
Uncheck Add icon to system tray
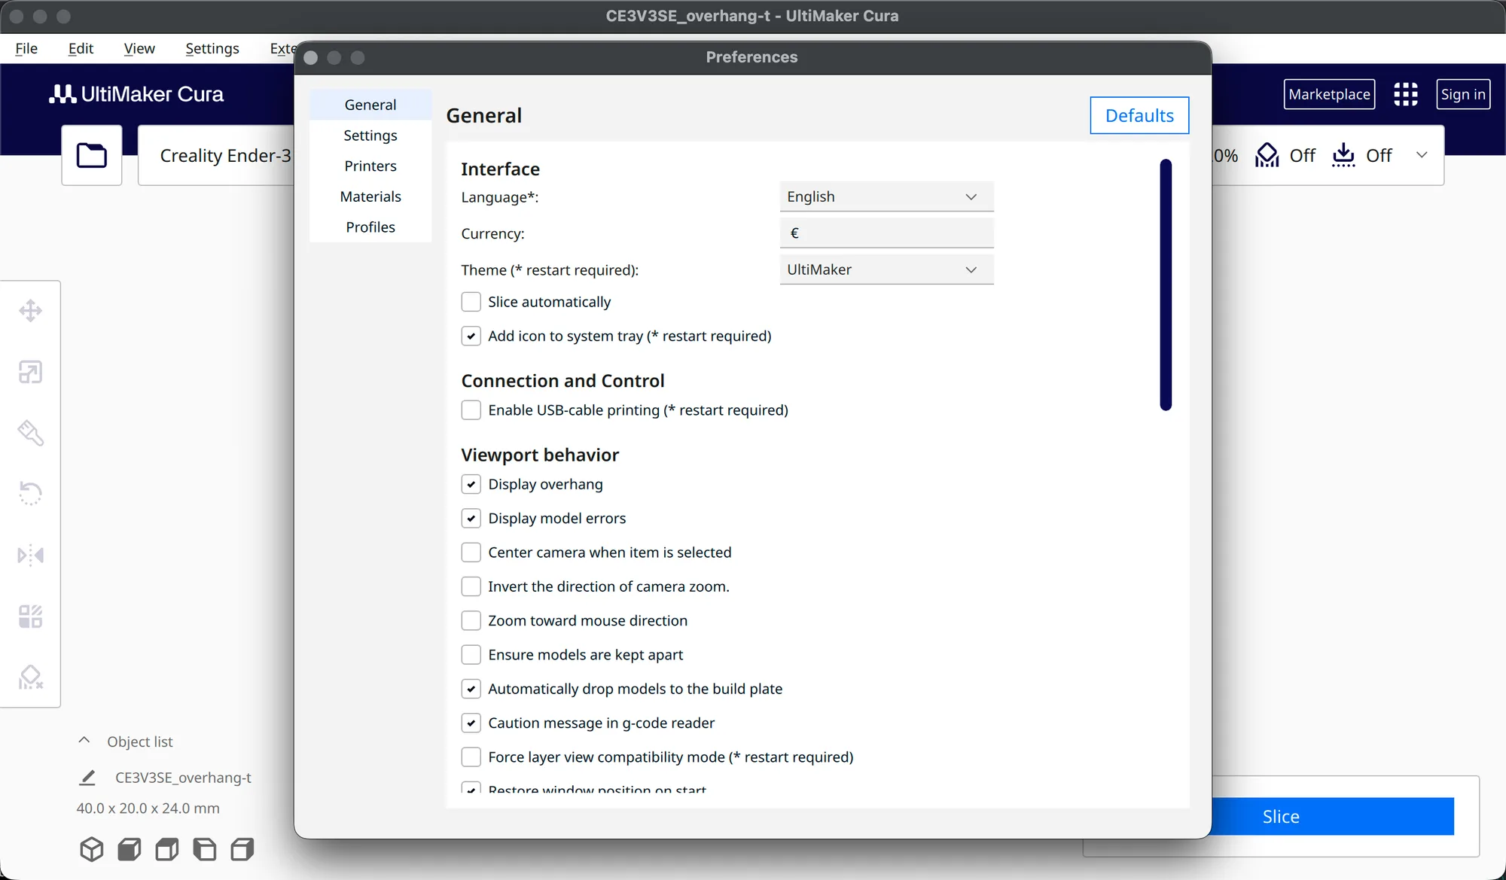471,336
